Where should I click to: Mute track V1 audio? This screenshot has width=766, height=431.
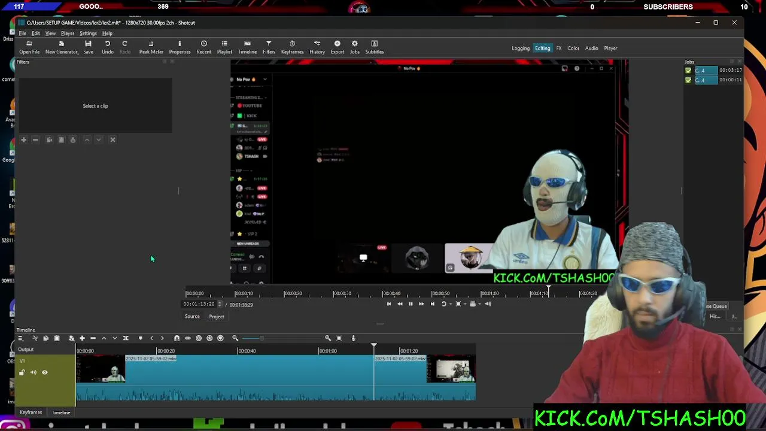click(34, 372)
